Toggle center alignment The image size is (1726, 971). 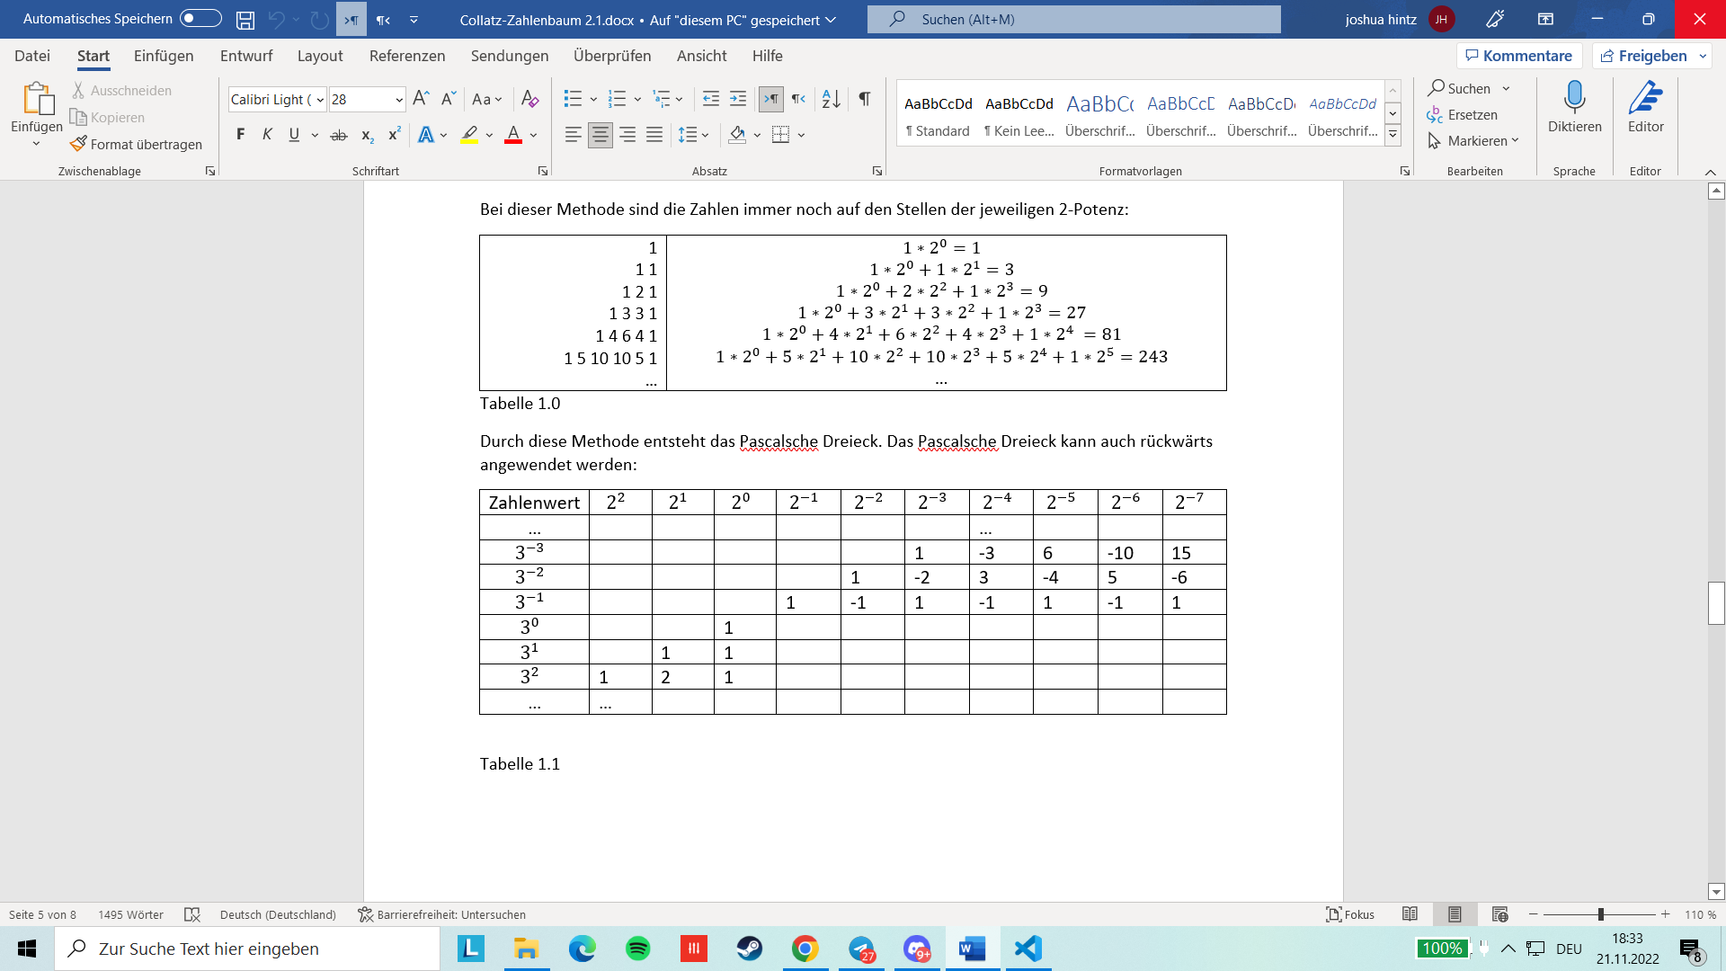(601, 135)
